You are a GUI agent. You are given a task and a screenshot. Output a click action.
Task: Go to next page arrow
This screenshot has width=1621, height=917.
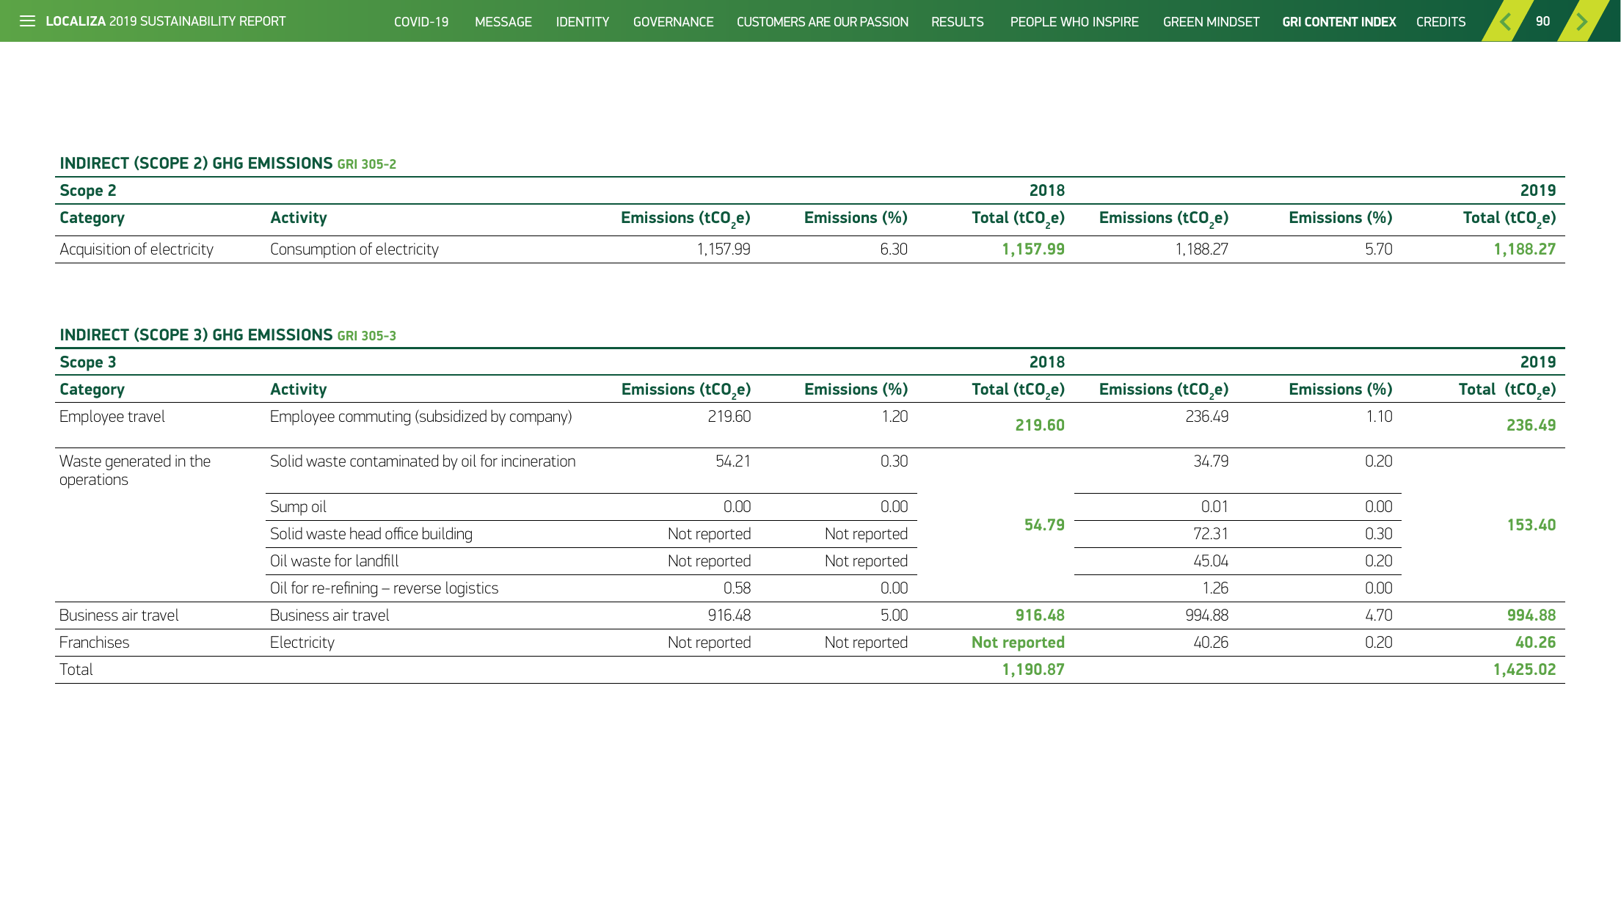tap(1581, 21)
